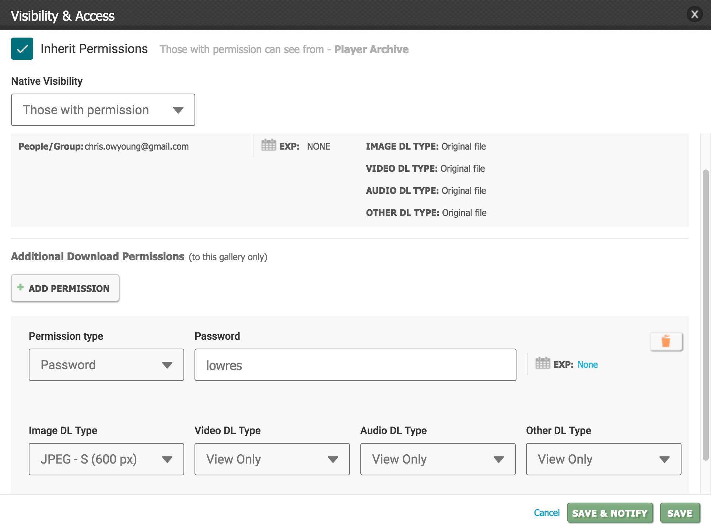Open the Permission type dropdown
711x531 pixels.
(106, 365)
